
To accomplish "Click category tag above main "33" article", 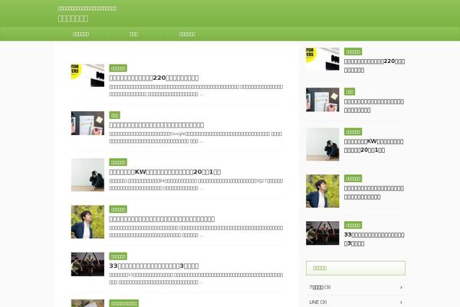I will coord(118,256).
